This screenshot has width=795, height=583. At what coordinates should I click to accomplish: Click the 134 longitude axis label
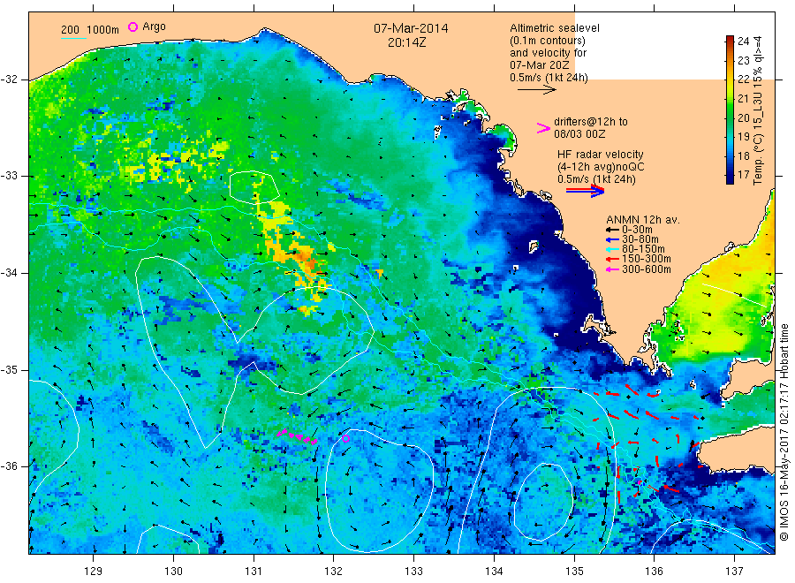(x=494, y=572)
